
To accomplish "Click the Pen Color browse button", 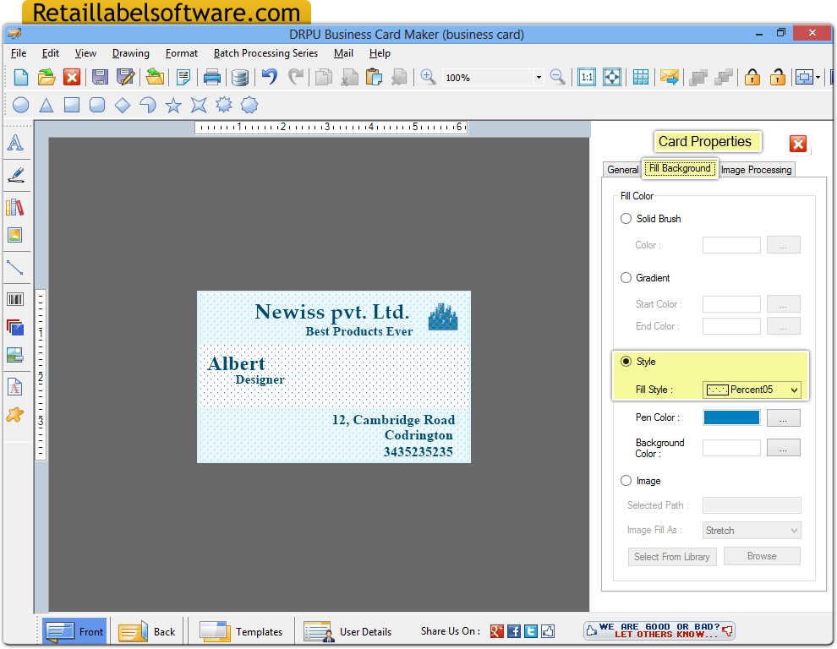I will [784, 418].
